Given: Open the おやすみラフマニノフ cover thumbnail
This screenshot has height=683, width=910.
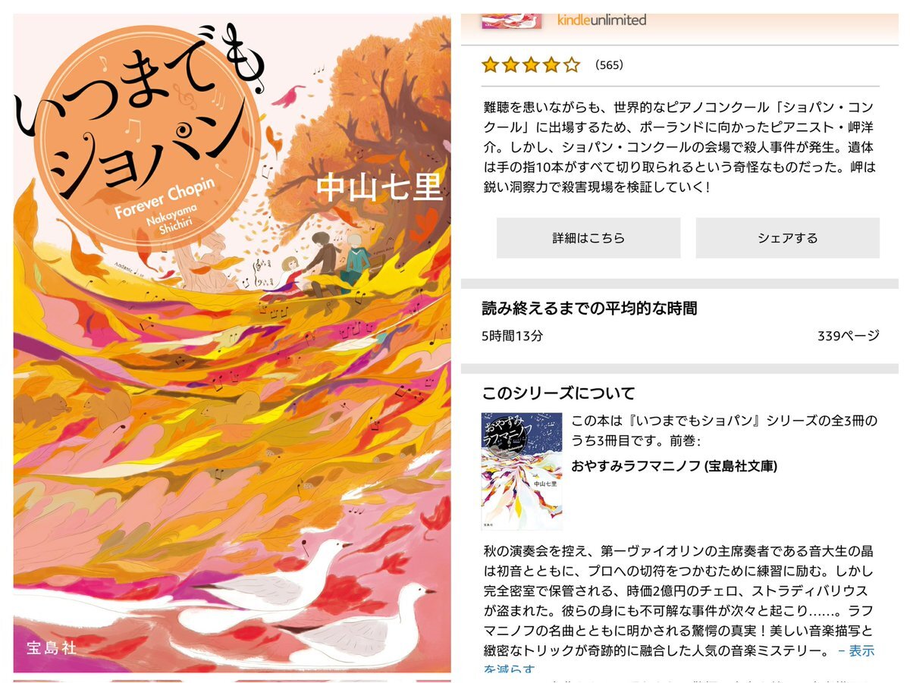Looking at the screenshot, I should click(x=522, y=470).
